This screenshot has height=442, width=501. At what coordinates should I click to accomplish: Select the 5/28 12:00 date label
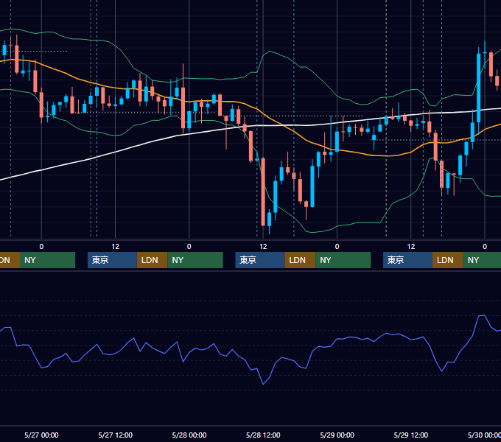263,435
